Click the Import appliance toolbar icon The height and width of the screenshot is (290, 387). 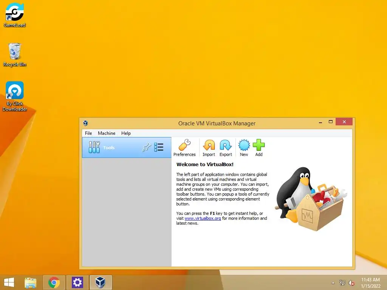point(209,148)
